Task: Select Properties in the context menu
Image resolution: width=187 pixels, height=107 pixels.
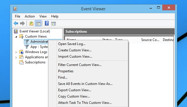Action: pyautogui.click(x=88, y=71)
